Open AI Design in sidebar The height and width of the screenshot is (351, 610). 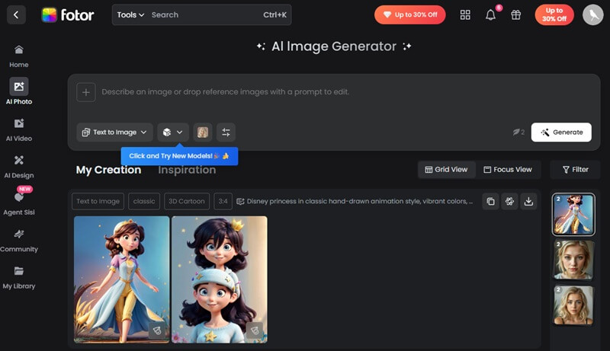(18, 167)
